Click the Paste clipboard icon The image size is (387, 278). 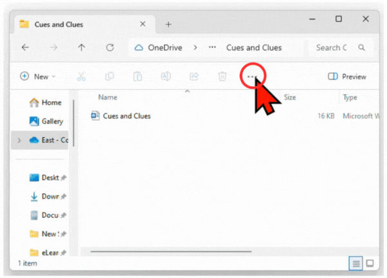(x=137, y=77)
